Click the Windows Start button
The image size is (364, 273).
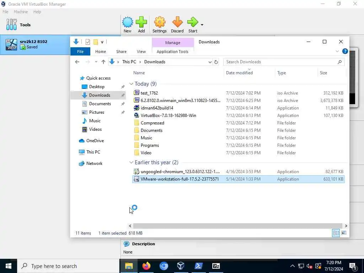pos(9,266)
